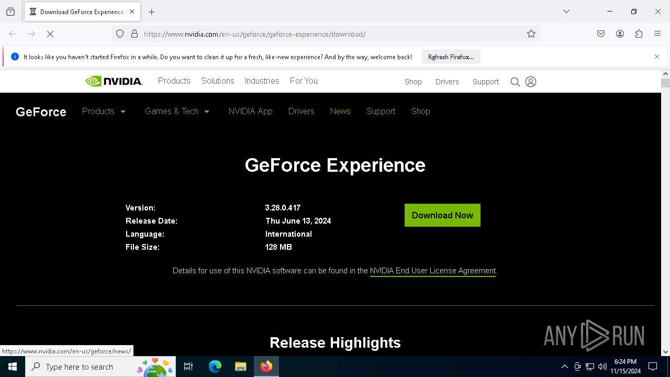Open Drivers in the GeForce nav
Image resolution: width=670 pixels, height=377 pixels.
pyautogui.click(x=301, y=111)
